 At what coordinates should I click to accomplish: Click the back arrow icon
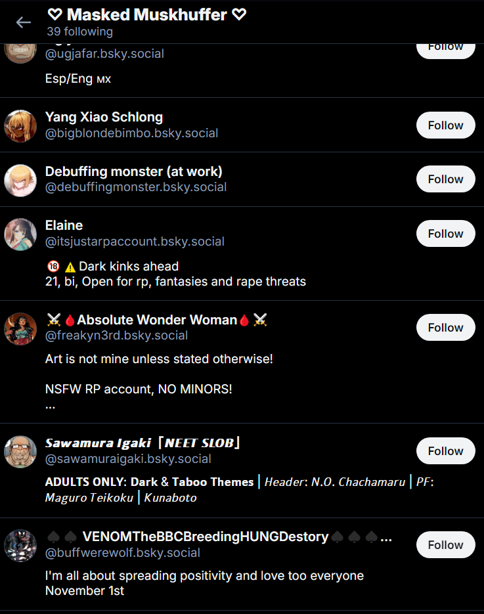24,22
